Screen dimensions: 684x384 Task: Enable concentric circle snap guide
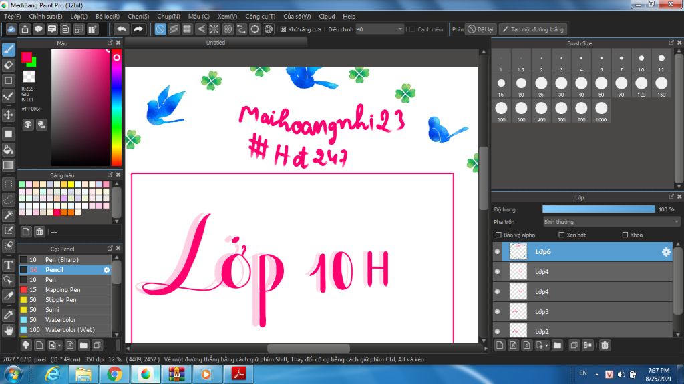pyautogui.click(x=228, y=29)
